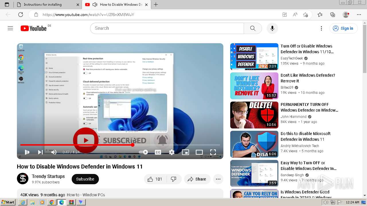Open the YouTube hamburger guide menu

click(x=10, y=28)
